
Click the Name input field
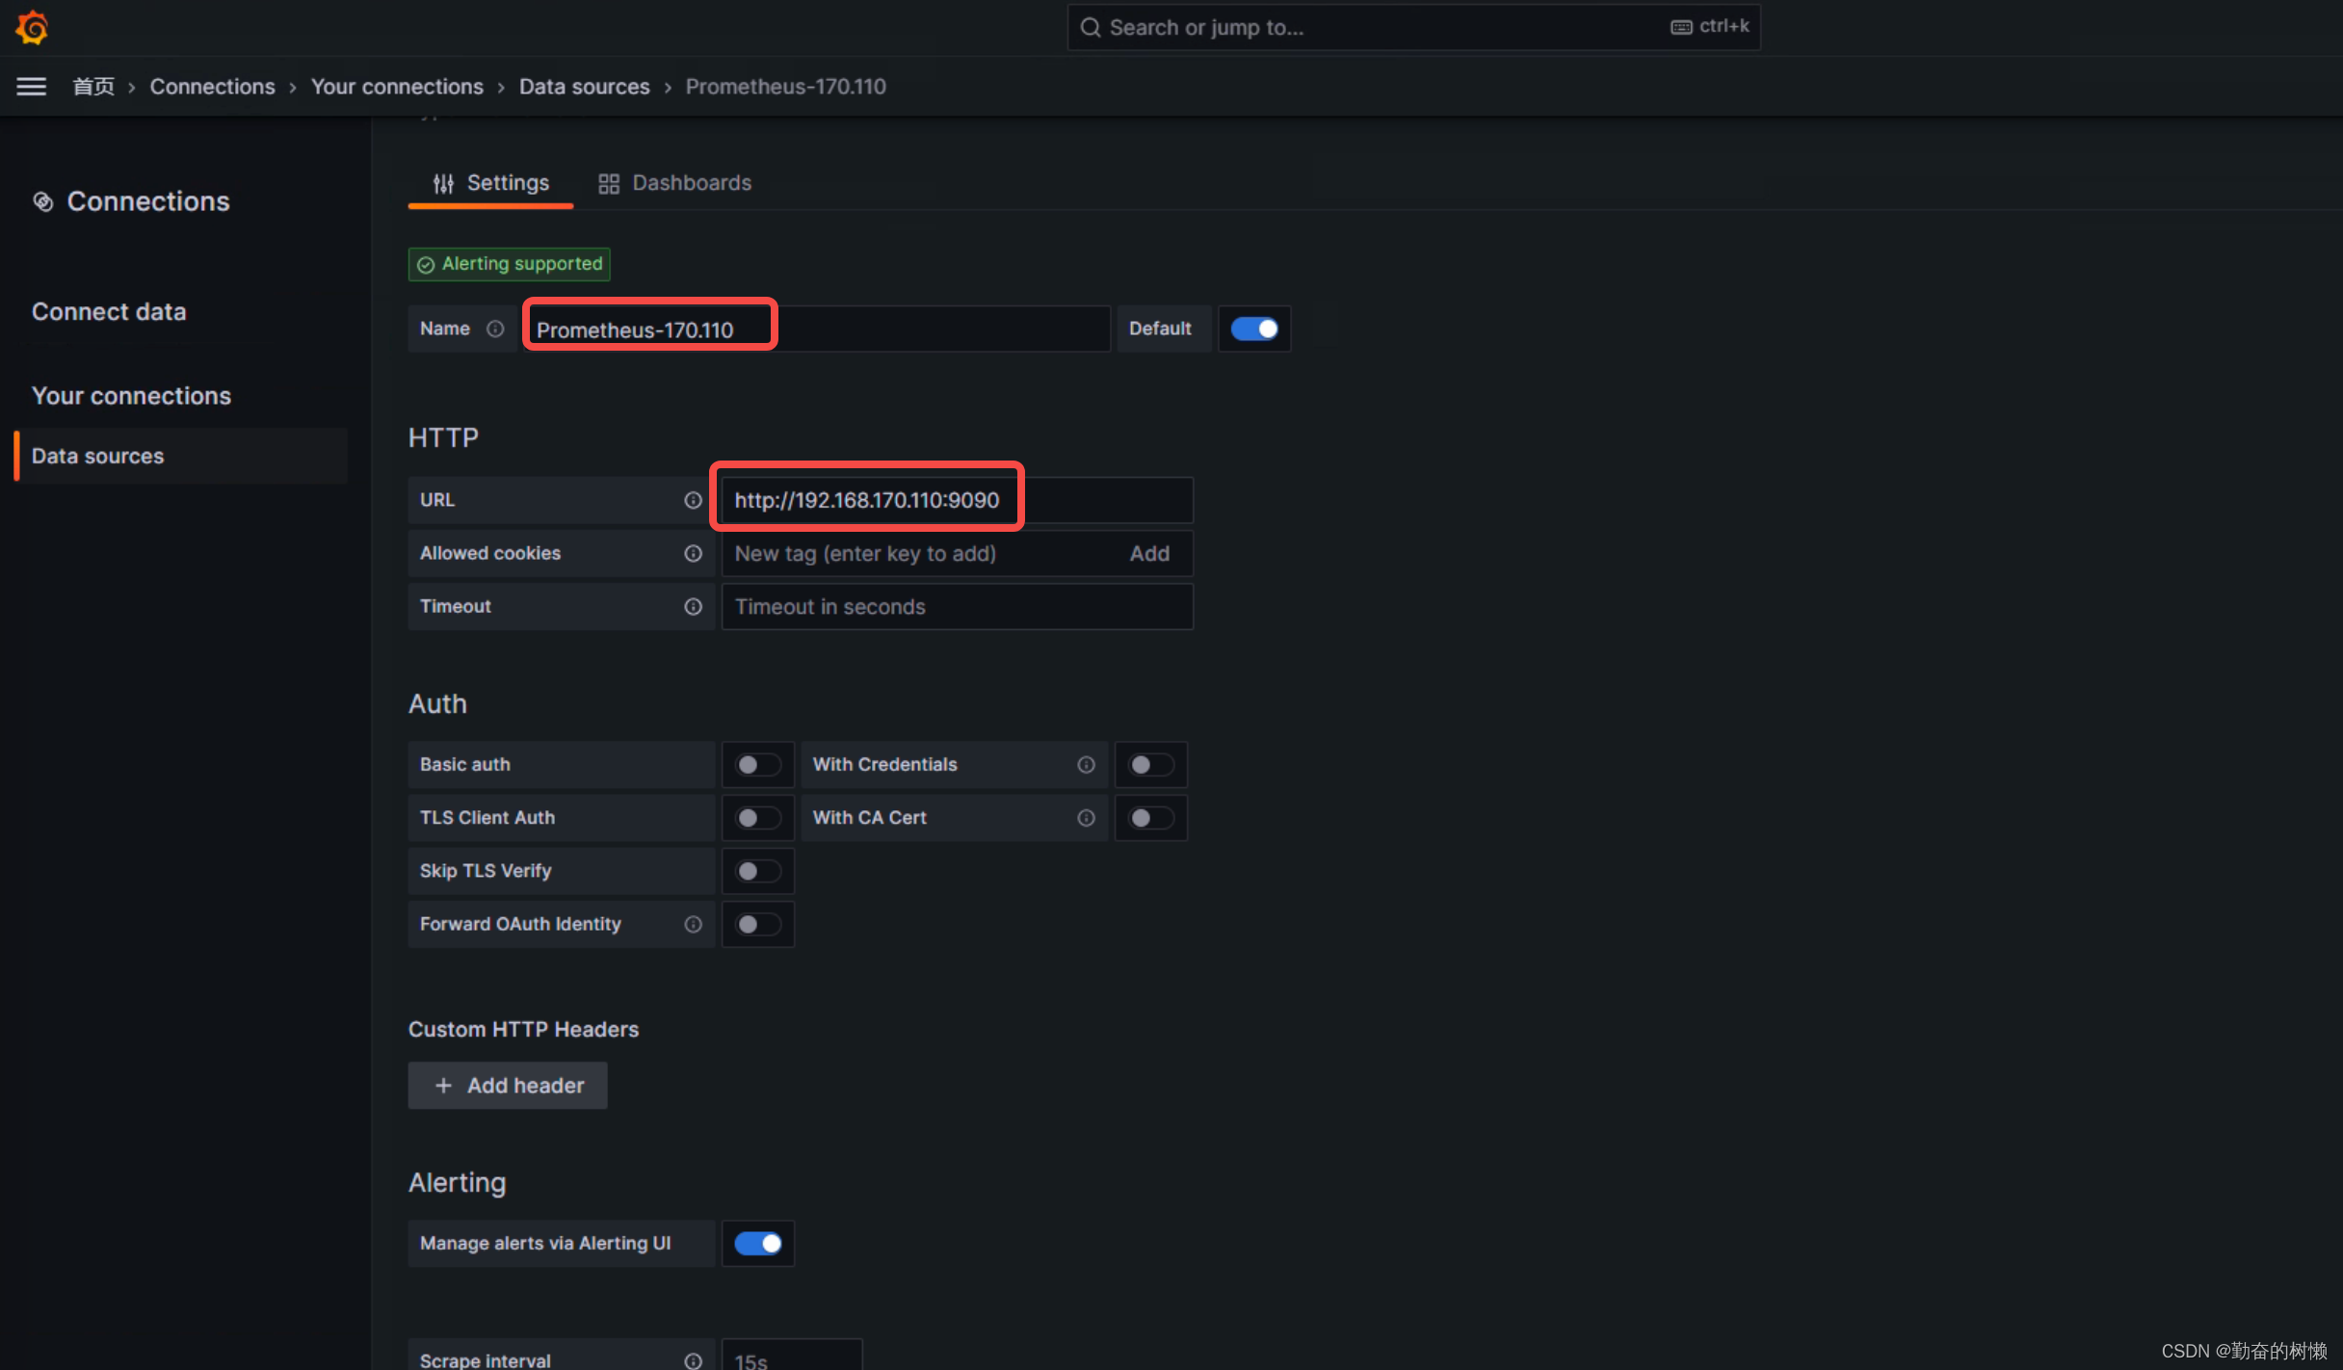click(x=817, y=329)
